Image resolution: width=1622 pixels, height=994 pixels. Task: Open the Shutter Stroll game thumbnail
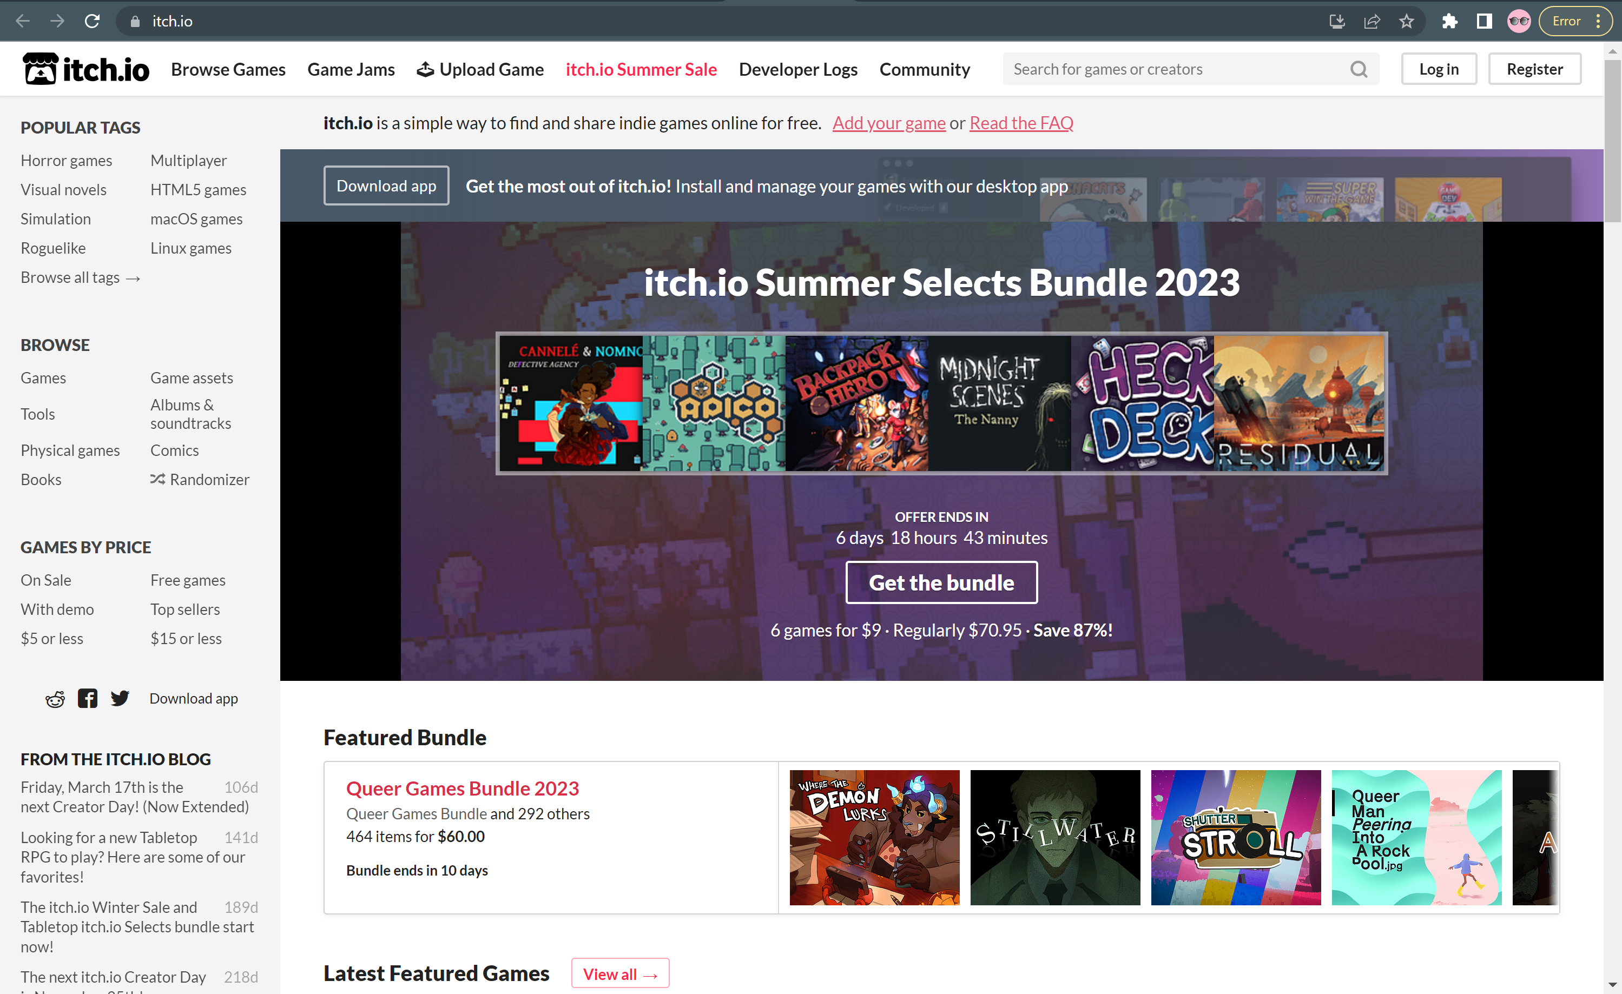(1235, 837)
